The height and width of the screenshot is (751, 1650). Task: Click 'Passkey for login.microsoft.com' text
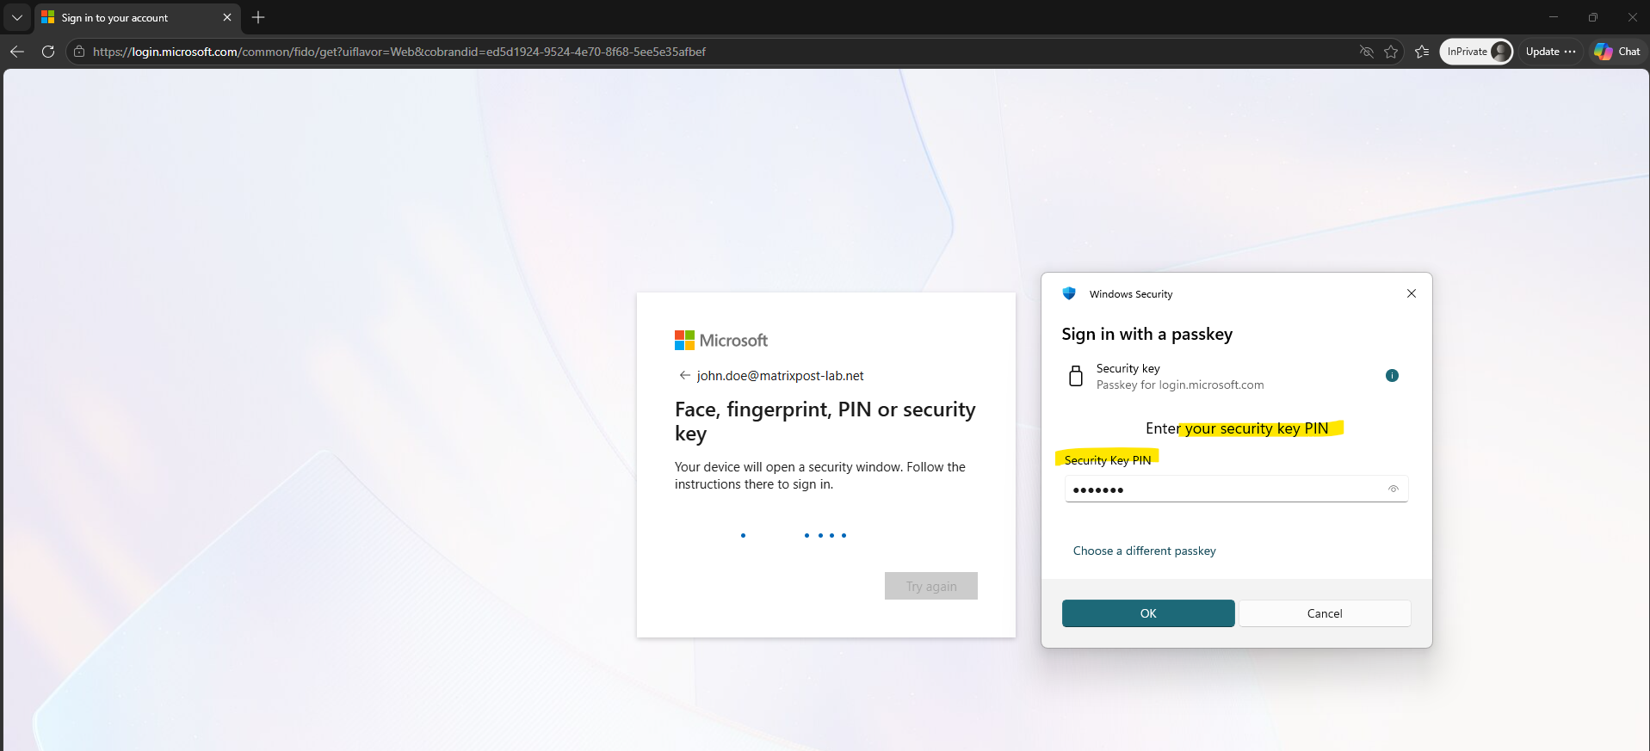point(1180,385)
